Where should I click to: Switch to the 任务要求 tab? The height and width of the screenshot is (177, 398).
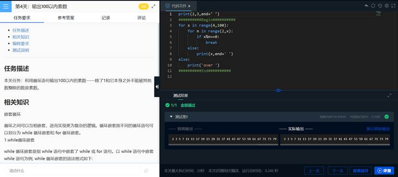pos(22,18)
